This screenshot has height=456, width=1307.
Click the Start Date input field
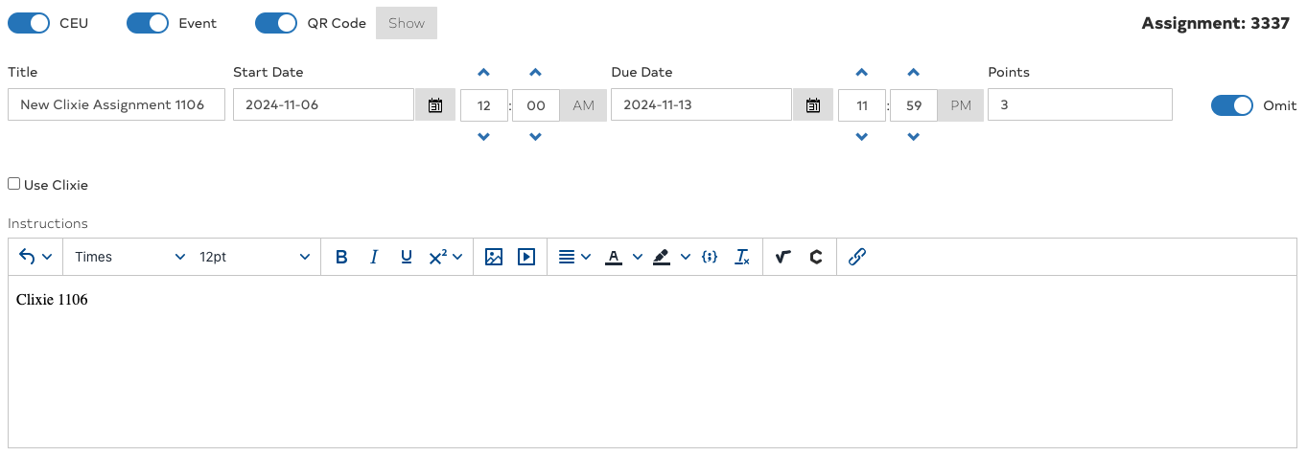coord(324,105)
